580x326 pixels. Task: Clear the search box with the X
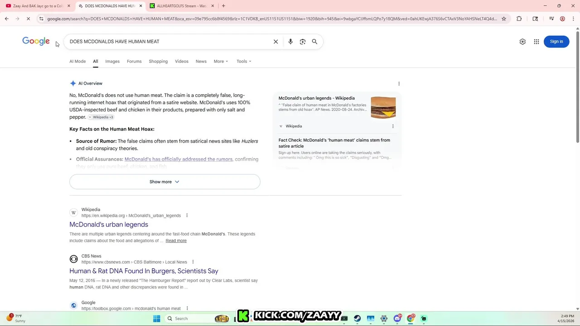tap(275, 42)
